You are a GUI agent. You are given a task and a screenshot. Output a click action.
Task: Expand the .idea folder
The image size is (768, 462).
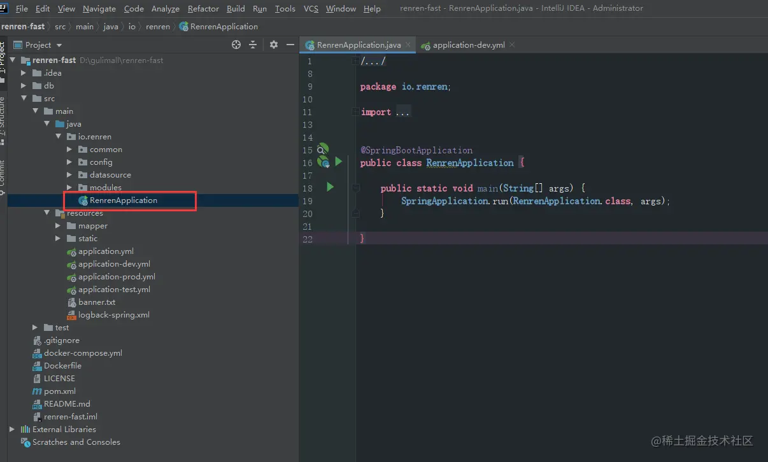pyautogui.click(x=24, y=73)
